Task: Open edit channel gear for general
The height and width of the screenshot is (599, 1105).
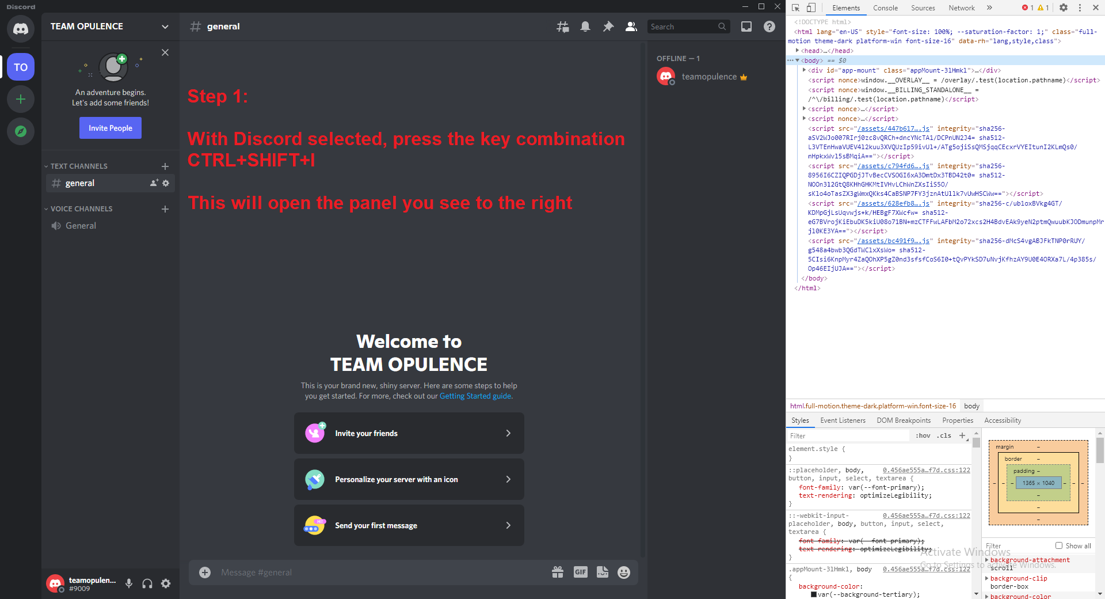Action: (166, 183)
